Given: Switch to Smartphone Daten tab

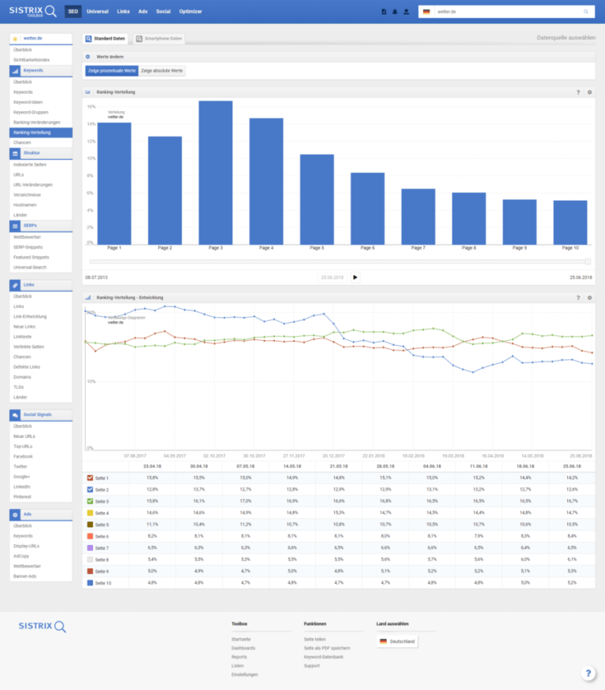Looking at the screenshot, I should (158, 38).
